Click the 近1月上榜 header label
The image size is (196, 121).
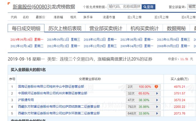[134, 17]
